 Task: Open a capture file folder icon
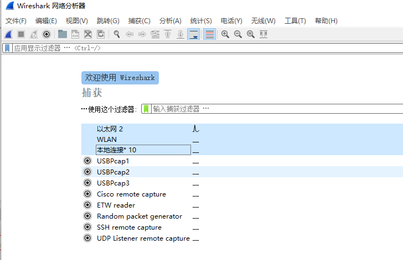click(63, 34)
